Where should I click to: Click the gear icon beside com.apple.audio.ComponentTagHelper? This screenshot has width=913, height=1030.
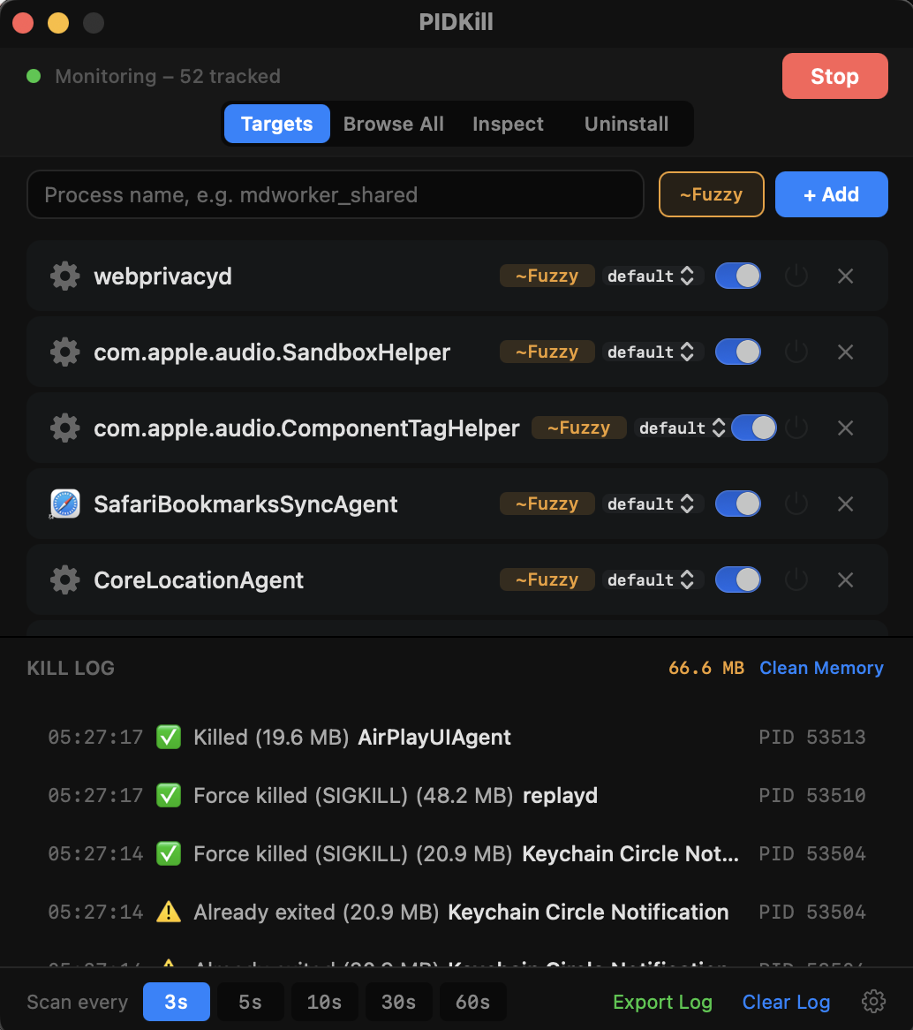tap(65, 428)
